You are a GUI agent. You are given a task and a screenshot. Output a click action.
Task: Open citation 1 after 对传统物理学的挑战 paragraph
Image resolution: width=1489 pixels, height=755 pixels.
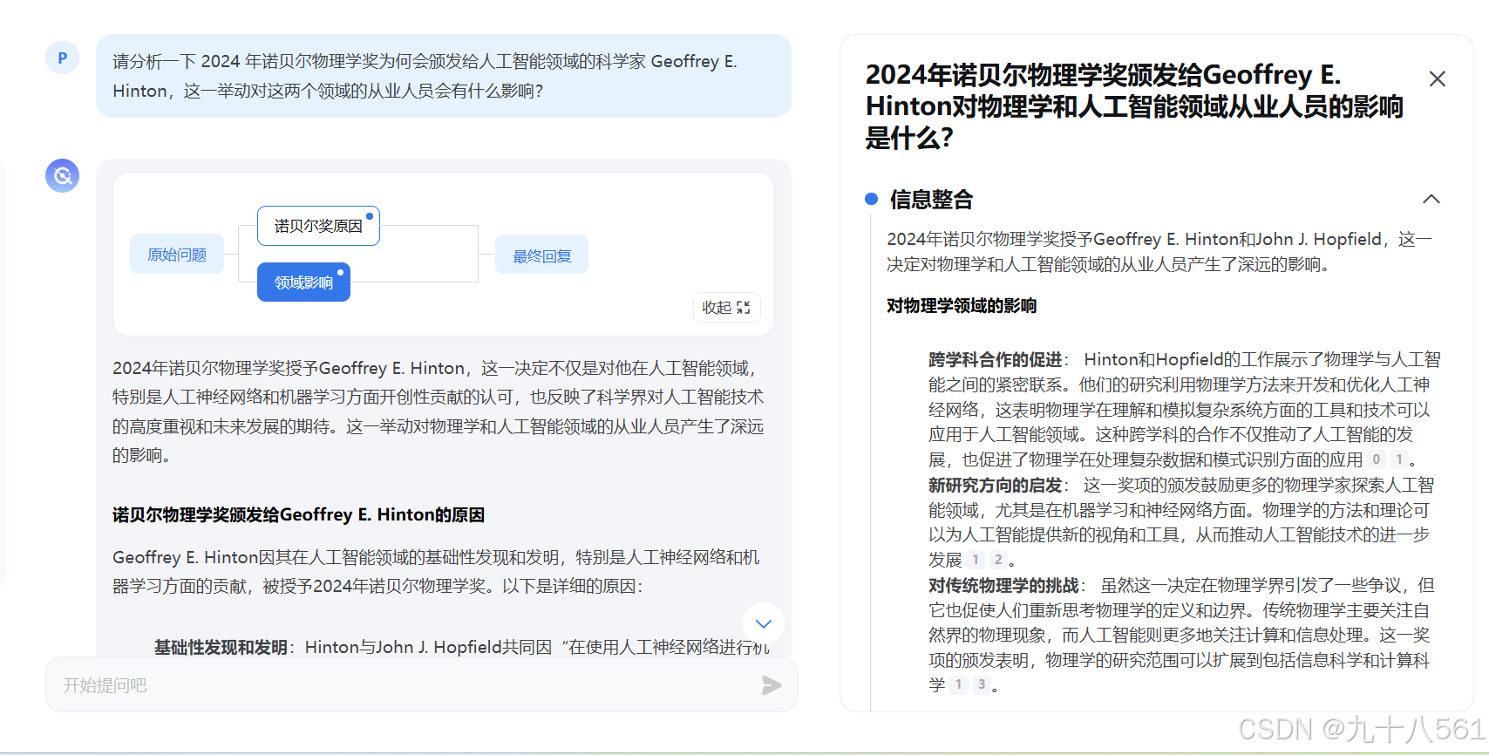click(x=959, y=684)
